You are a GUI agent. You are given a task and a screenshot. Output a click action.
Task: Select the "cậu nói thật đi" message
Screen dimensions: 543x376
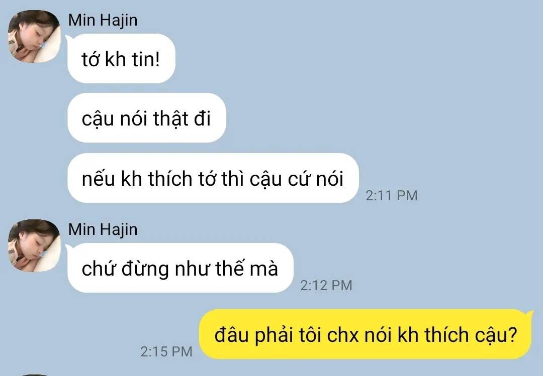(x=146, y=118)
